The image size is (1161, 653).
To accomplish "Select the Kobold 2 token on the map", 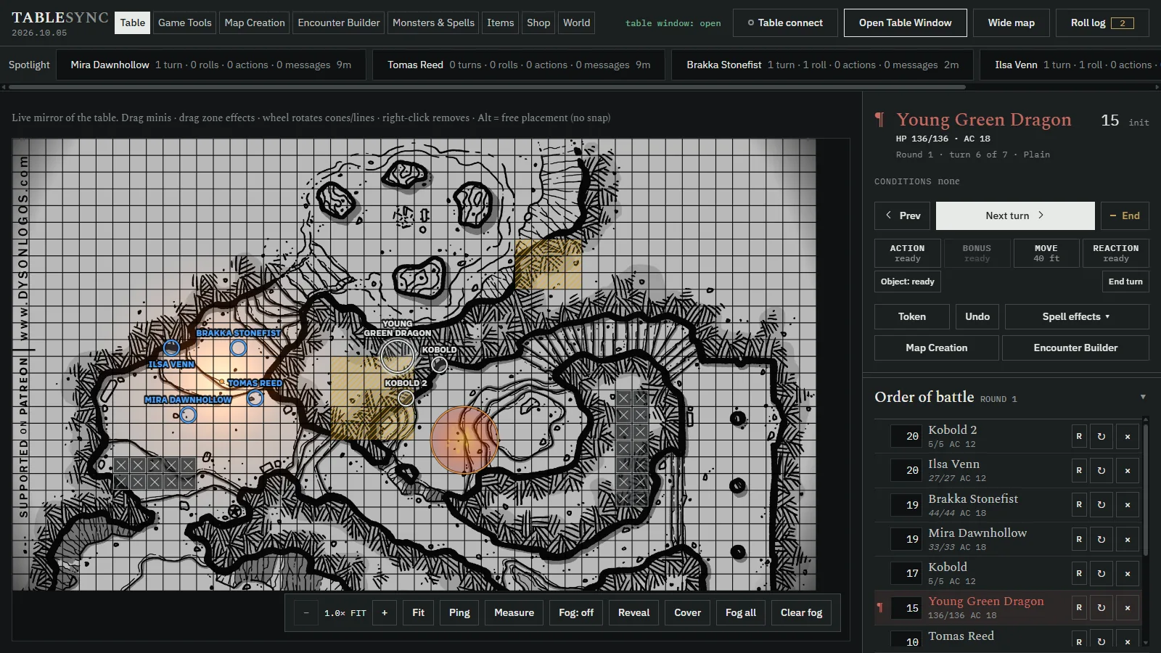I will pos(406,398).
